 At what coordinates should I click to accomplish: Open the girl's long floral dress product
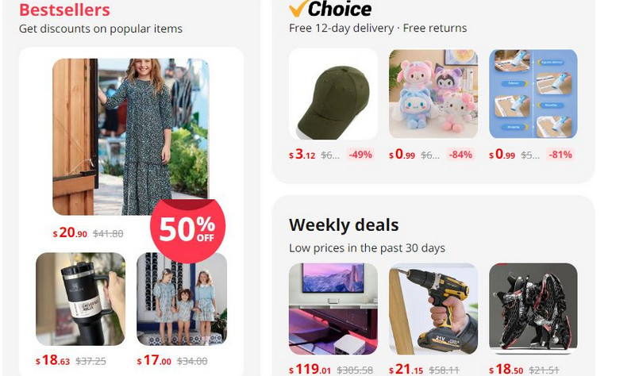131,136
